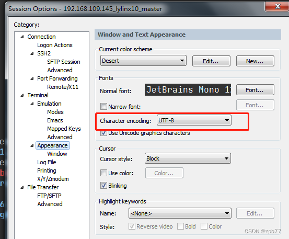Image resolution: width=289 pixels, height=239 pixels.
Task: Select Emulation category
Action: click(49, 104)
